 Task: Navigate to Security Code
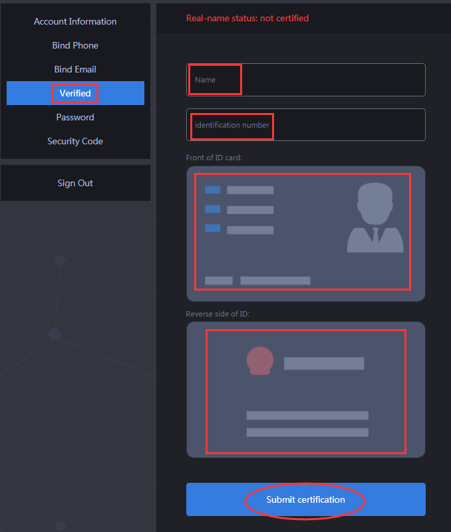click(75, 142)
